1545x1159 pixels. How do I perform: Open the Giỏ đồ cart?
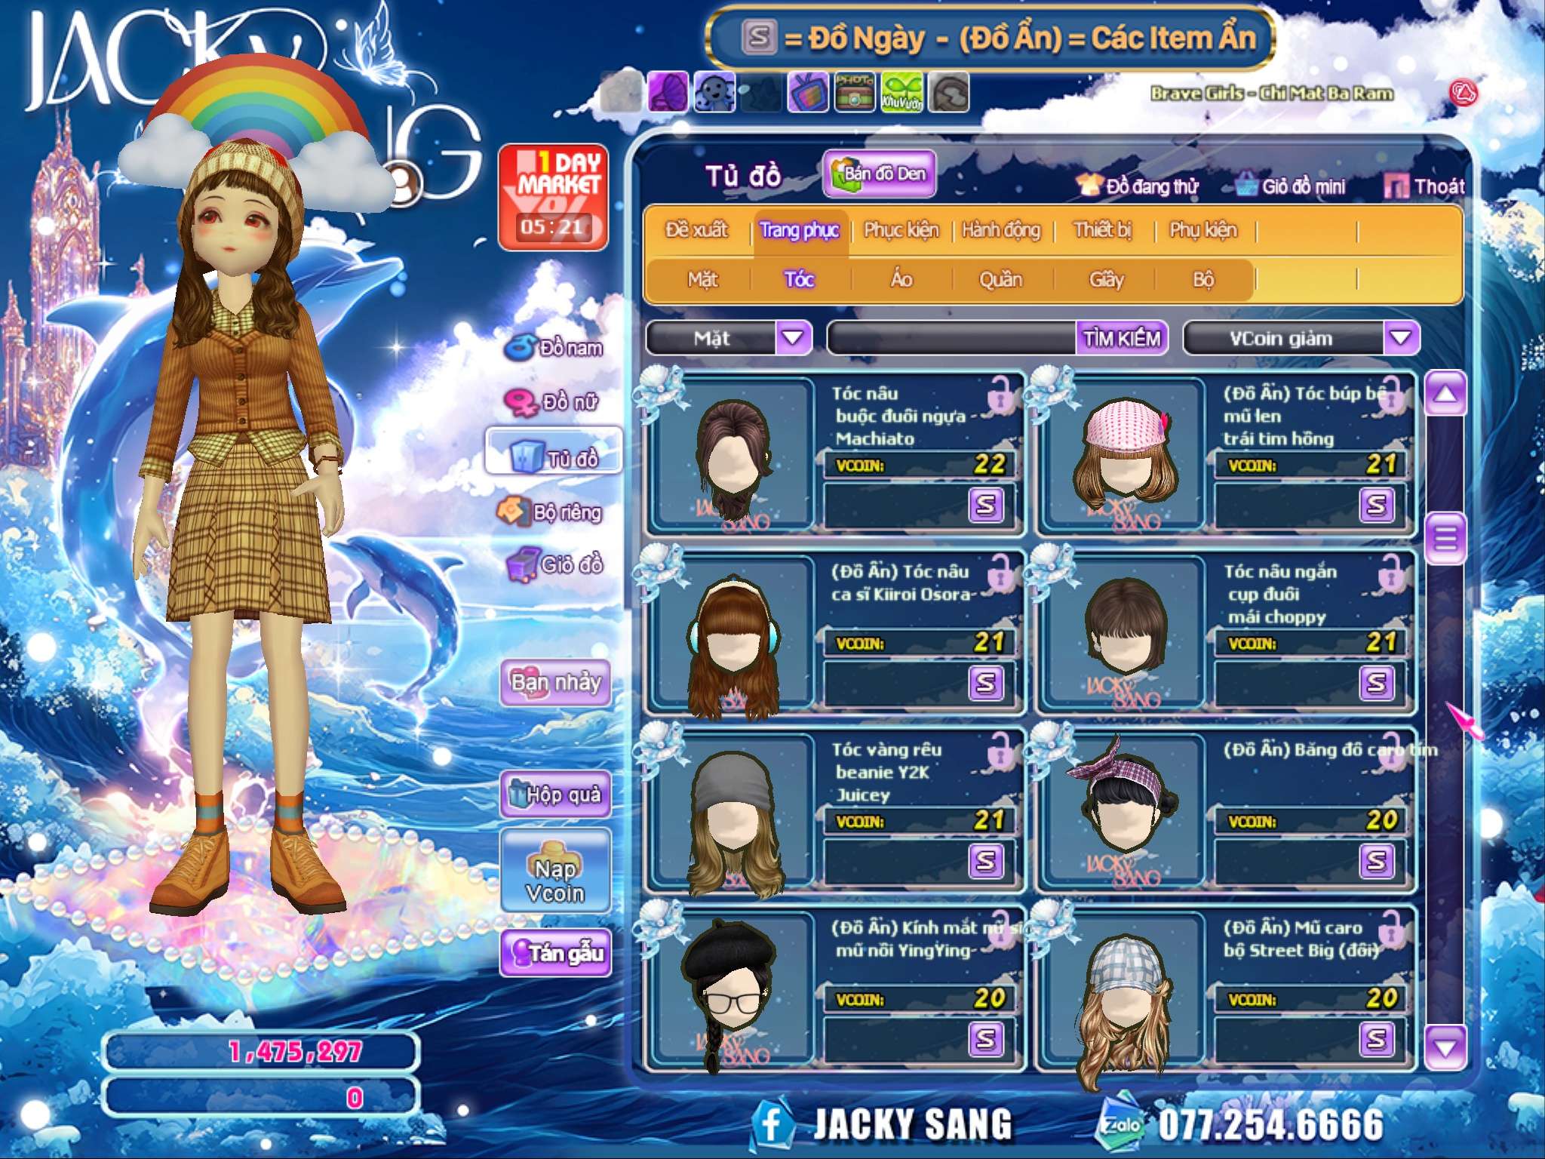click(x=554, y=564)
